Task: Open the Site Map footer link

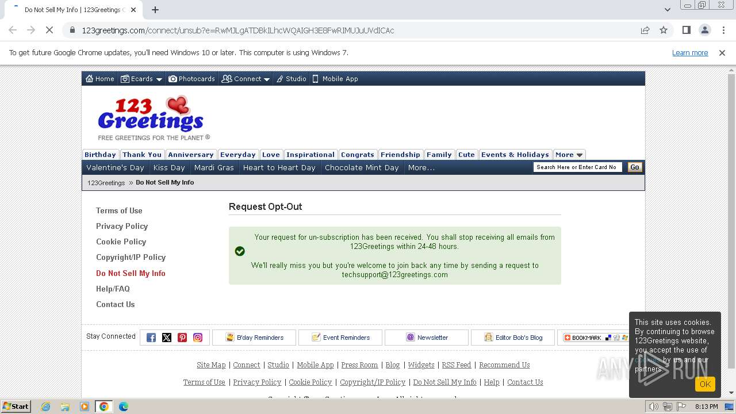Action: [x=211, y=365]
